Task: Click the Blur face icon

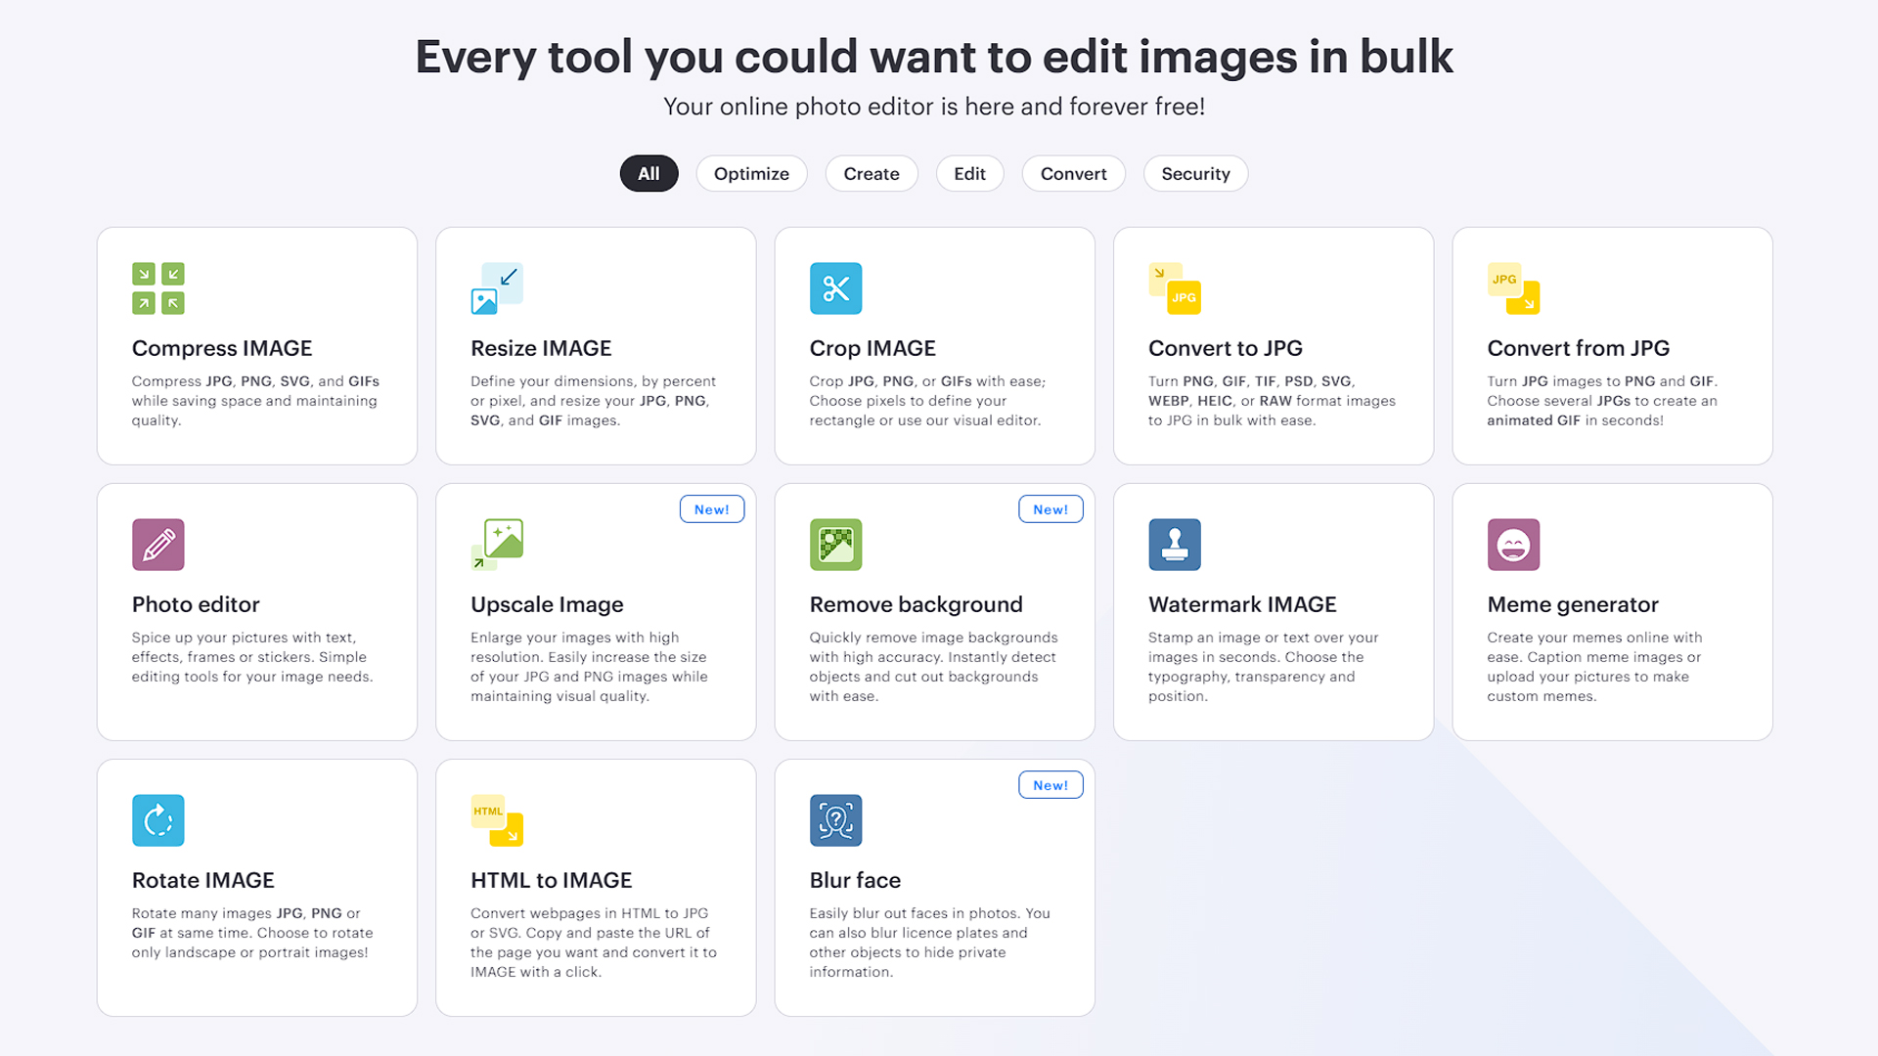Action: [x=835, y=820]
